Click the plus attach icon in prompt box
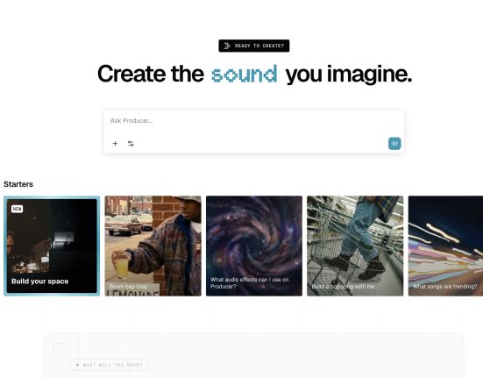 (x=115, y=144)
